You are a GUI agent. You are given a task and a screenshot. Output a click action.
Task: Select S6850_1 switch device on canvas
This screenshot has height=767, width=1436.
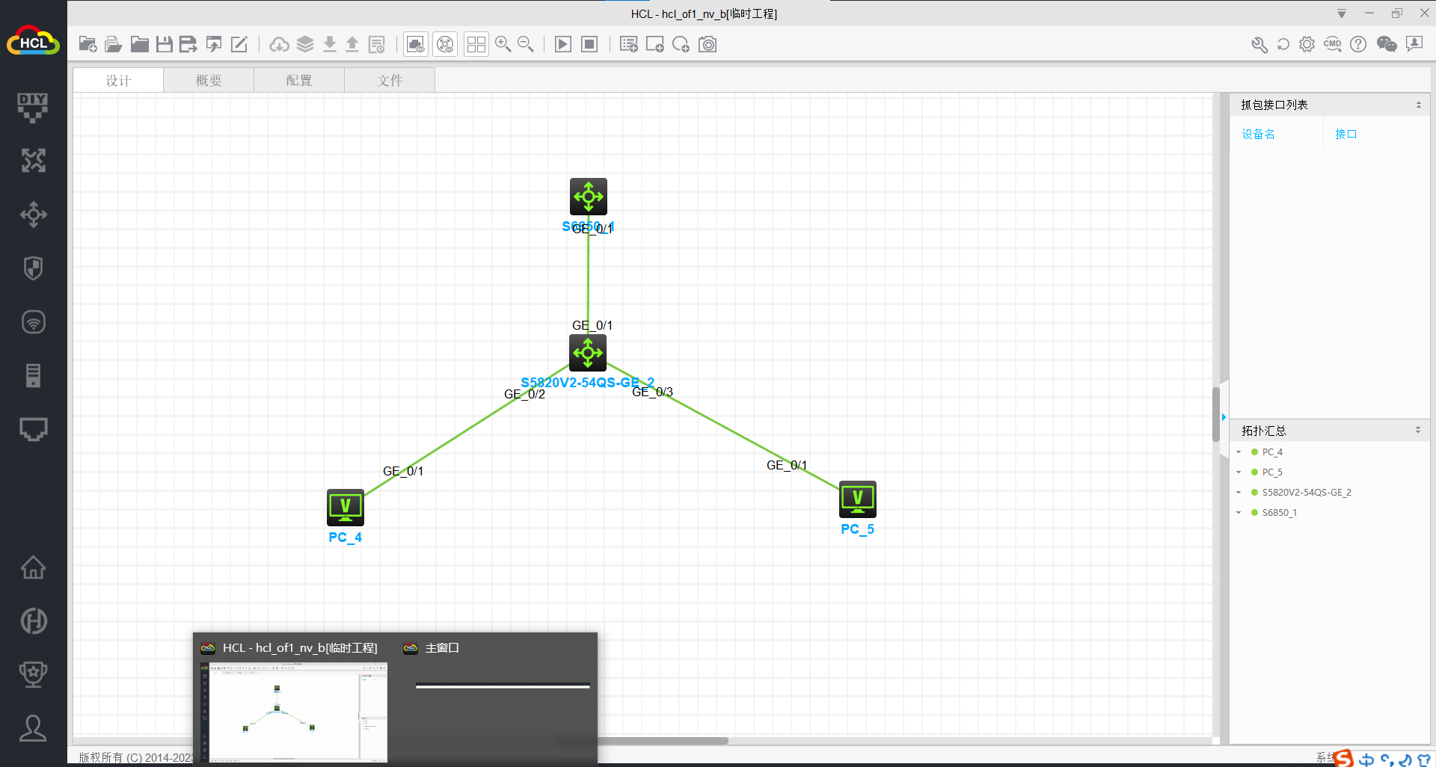pos(589,197)
